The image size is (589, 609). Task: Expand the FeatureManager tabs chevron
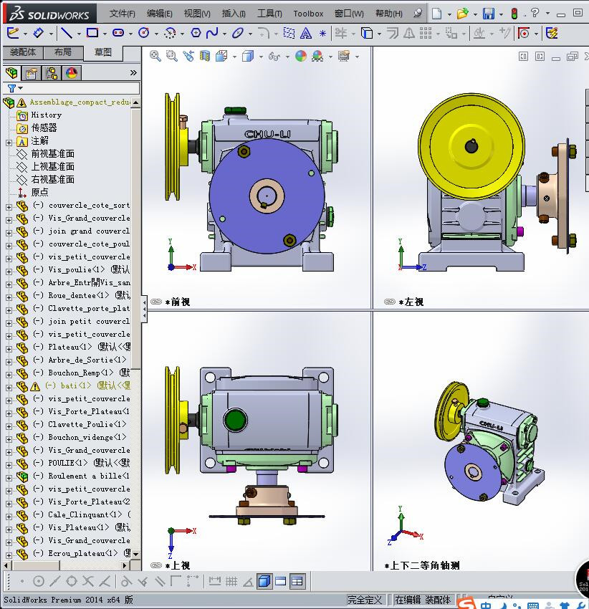pos(133,72)
